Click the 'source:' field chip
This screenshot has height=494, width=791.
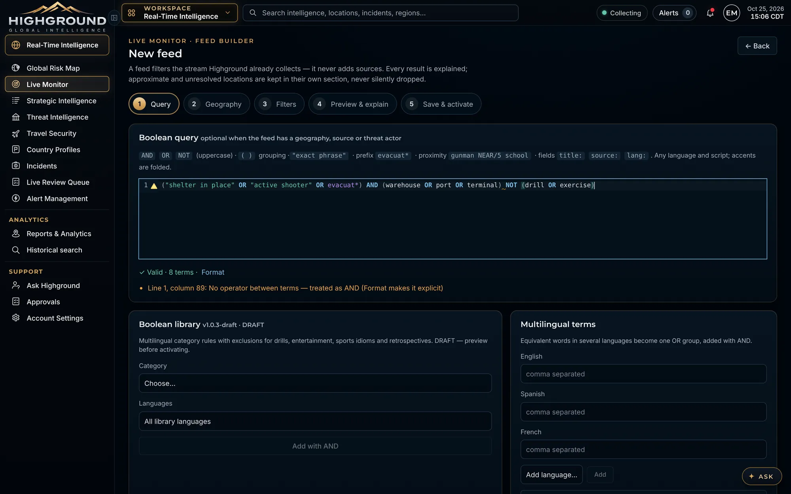click(604, 155)
